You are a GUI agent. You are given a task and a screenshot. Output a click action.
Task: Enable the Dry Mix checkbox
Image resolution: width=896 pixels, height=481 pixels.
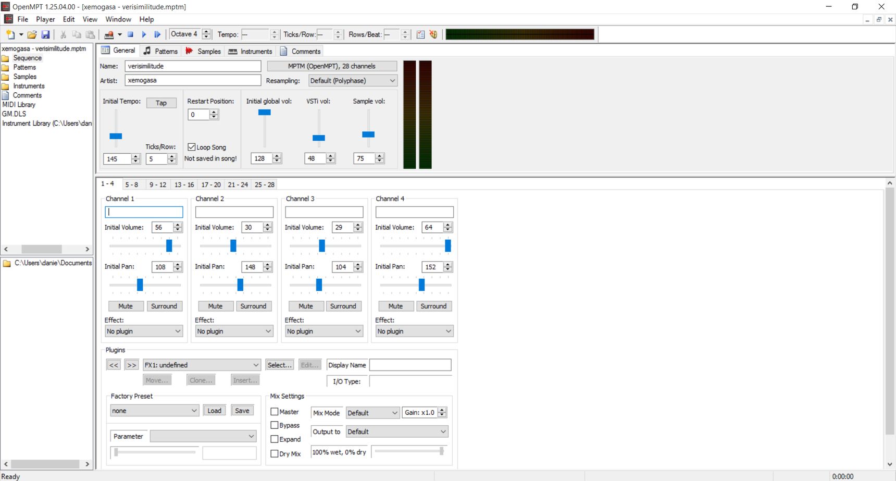click(275, 454)
